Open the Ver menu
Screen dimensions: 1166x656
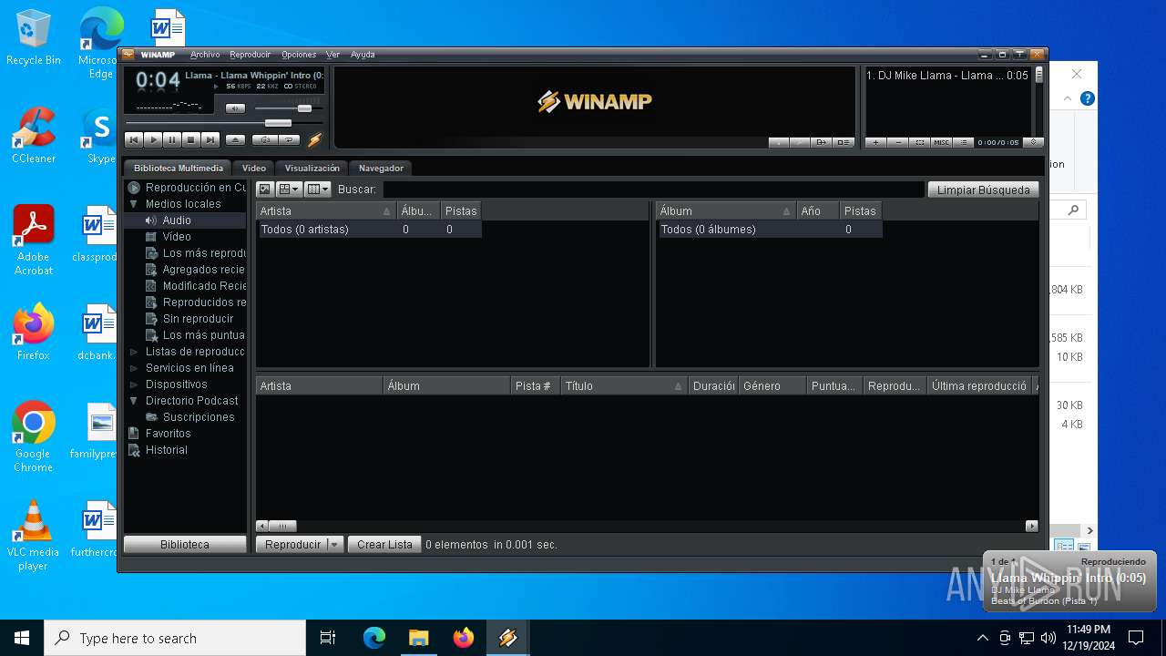(x=333, y=55)
